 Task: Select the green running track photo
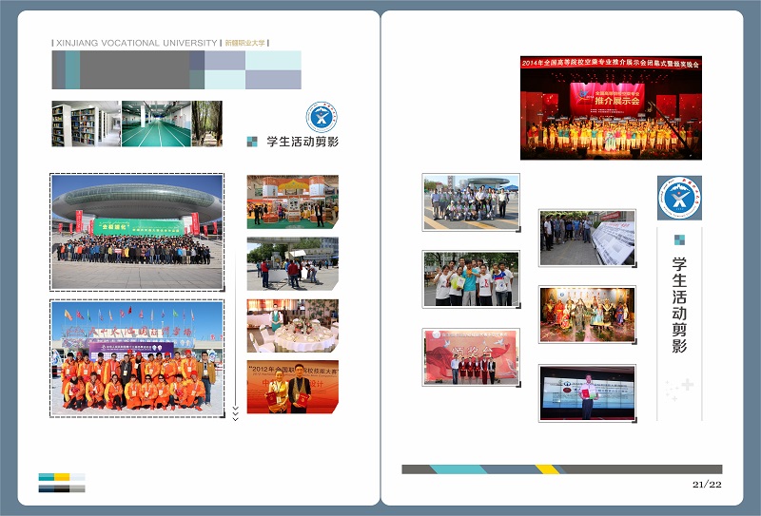(156, 124)
